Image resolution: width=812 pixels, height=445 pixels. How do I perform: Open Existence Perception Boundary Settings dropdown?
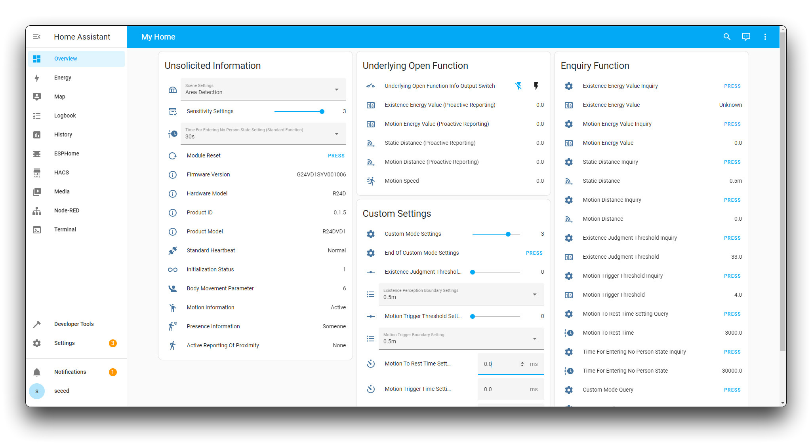point(461,294)
